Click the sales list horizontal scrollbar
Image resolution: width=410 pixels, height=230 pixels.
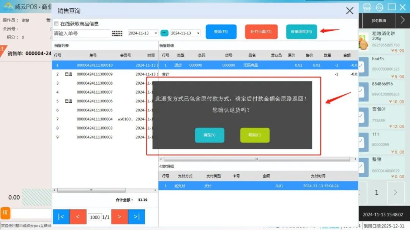click(x=91, y=190)
